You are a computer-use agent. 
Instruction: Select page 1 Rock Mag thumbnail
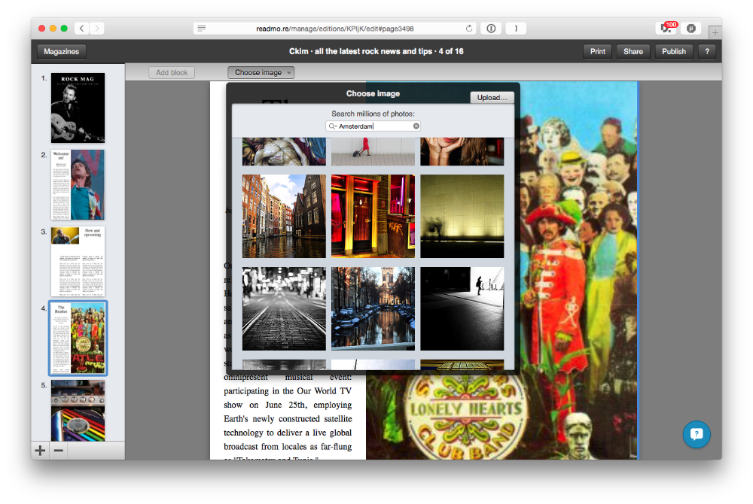coord(78,108)
